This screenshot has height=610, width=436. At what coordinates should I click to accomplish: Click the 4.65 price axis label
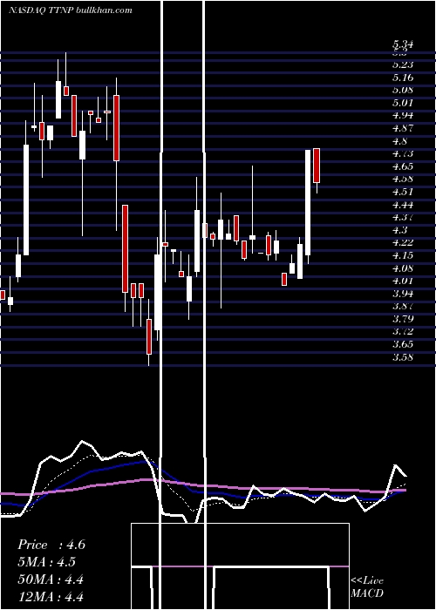403,166
